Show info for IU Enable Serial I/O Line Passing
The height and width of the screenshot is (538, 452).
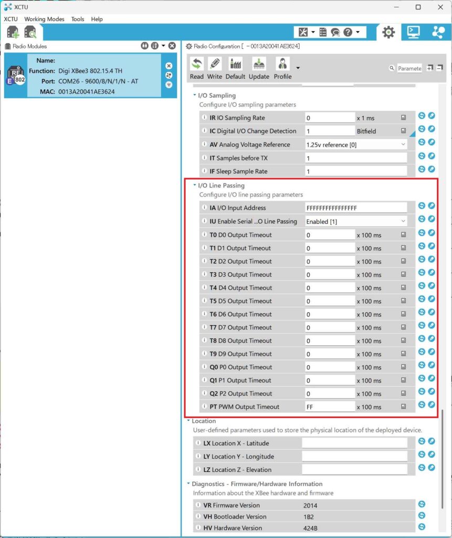204,221
